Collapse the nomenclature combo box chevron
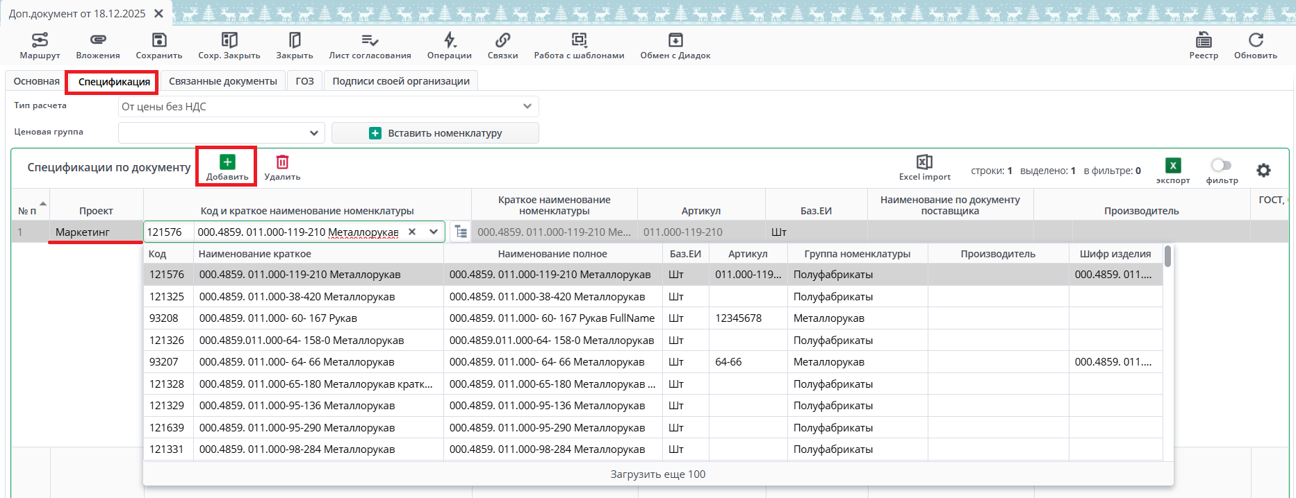 click(434, 232)
